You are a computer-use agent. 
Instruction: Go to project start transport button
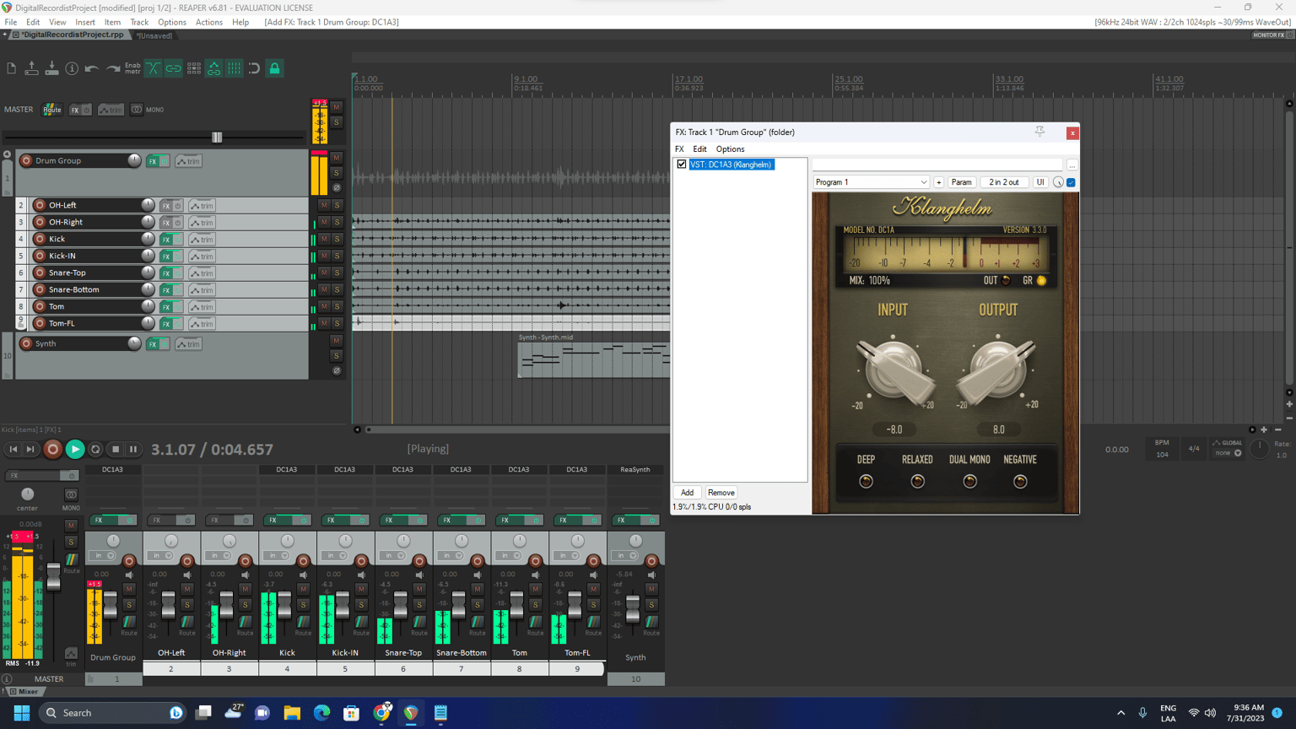[x=13, y=450]
